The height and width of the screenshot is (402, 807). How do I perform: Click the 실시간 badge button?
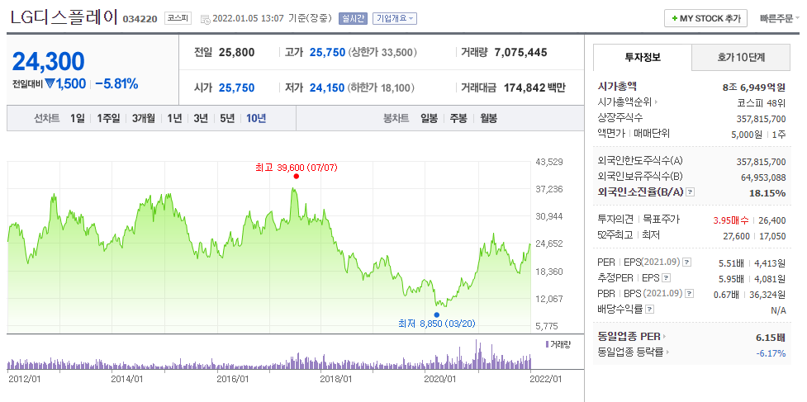(x=353, y=18)
